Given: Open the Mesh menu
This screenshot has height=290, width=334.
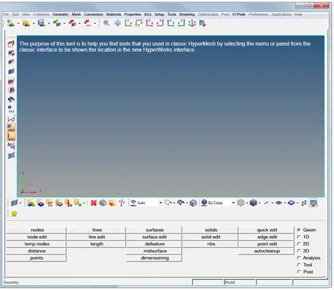Looking at the screenshot, I should (76, 14).
